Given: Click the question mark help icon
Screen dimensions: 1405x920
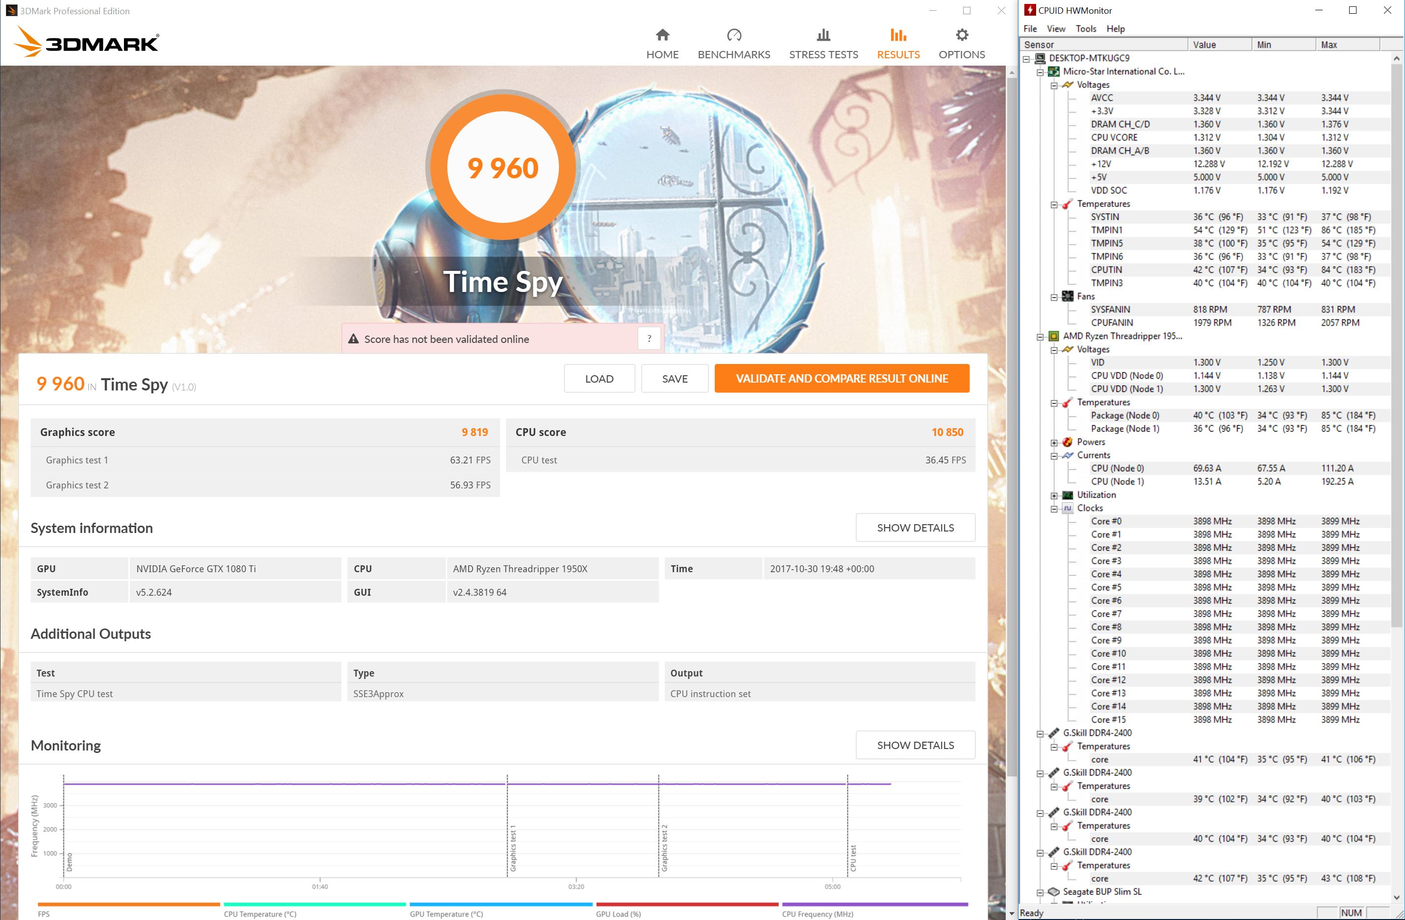Looking at the screenshot, I should tap(650, 339).
